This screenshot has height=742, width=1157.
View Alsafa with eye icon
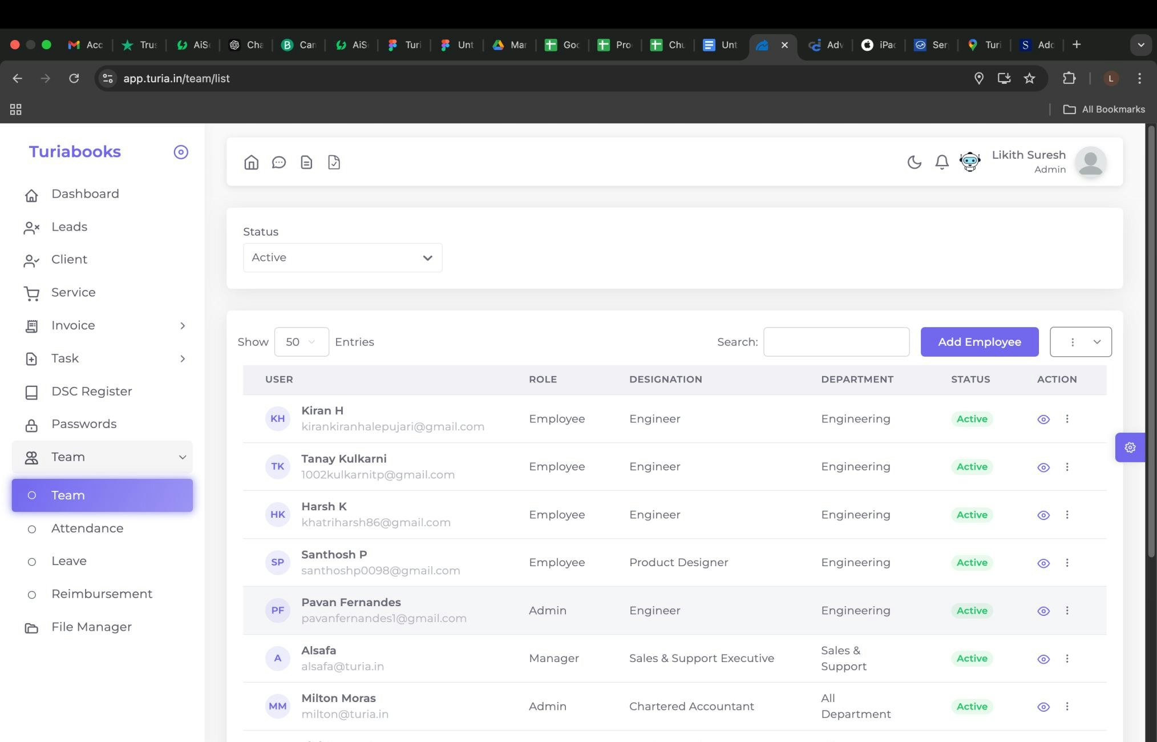[x=1043, y=659]
